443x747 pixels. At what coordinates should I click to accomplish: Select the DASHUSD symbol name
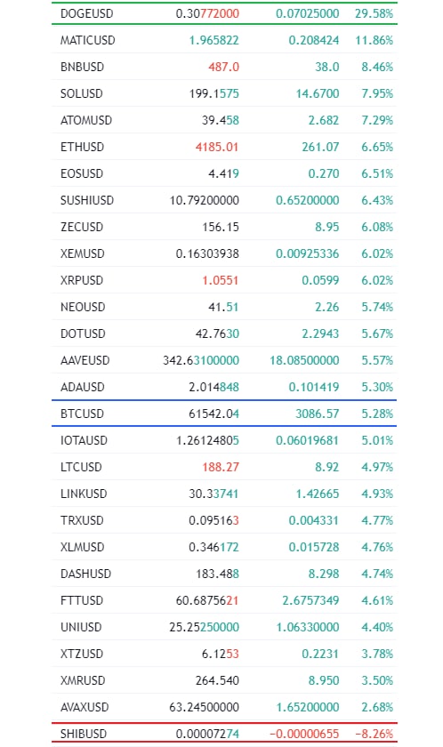click(x=85, y=574)
